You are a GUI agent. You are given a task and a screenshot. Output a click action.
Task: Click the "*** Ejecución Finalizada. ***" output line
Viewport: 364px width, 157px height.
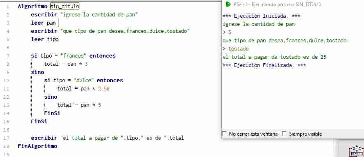click(264, 65)
